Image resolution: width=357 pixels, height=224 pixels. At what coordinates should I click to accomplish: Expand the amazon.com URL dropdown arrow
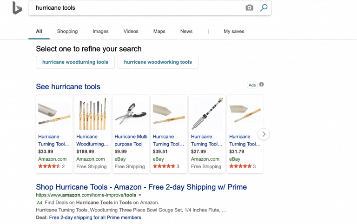click(x=140, y=195)
